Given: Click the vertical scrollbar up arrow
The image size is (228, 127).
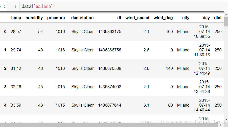Looking at the screenshot, I should (226, 14).
